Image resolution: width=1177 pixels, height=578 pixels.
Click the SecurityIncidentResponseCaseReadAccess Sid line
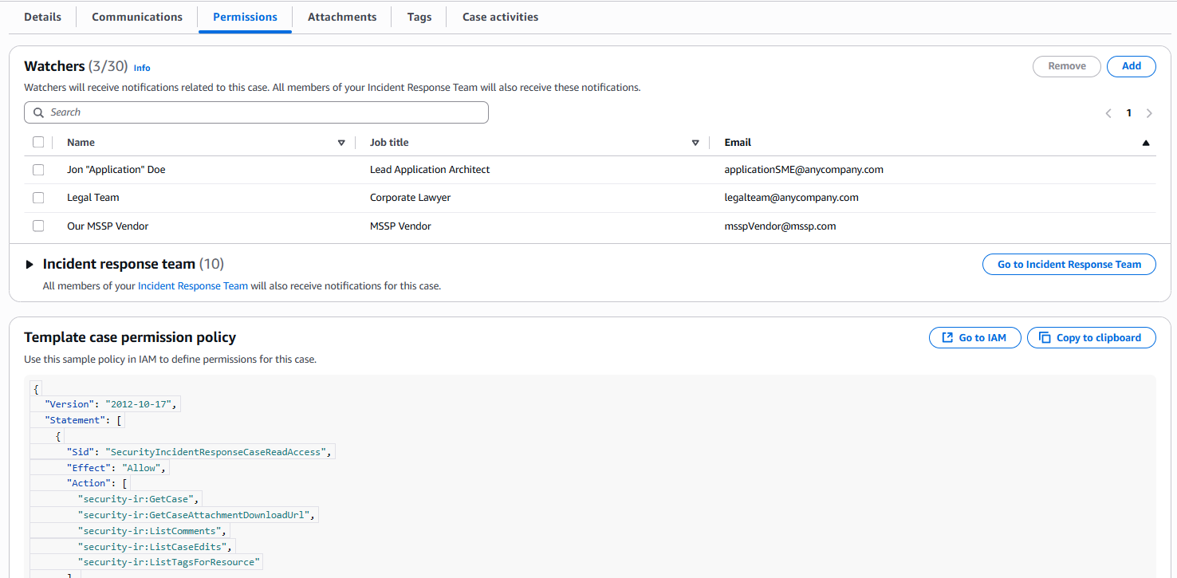[199, 452]
